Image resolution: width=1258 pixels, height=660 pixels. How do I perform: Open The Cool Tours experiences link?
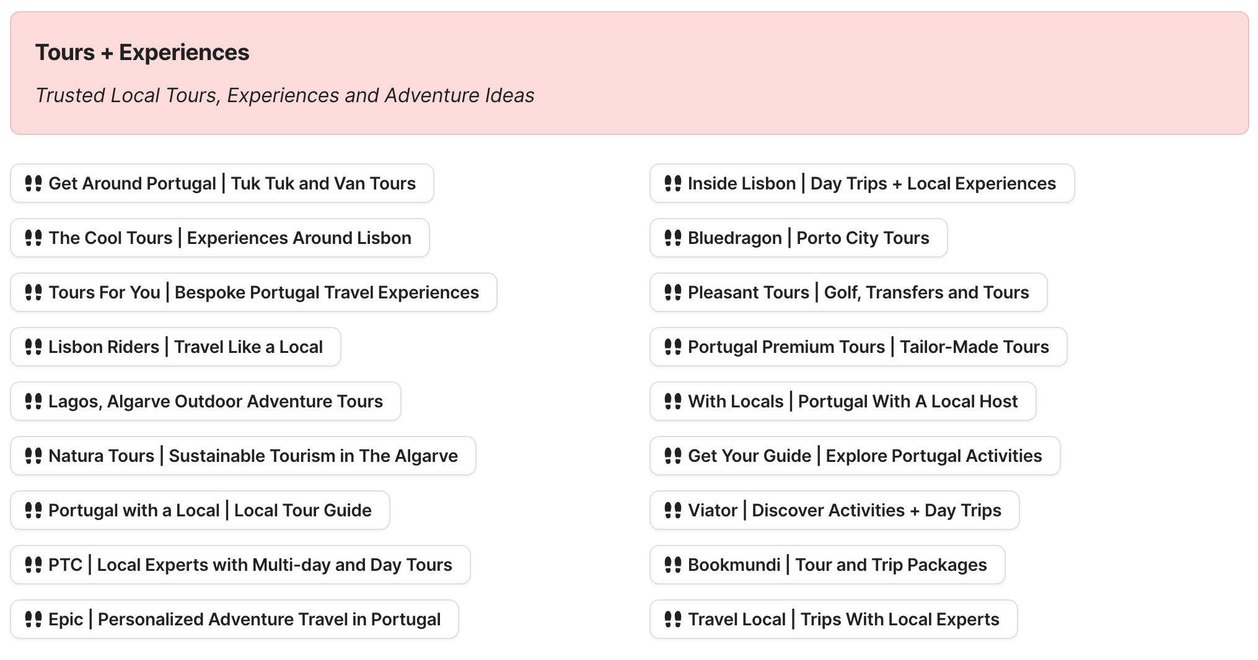point(219,238)
